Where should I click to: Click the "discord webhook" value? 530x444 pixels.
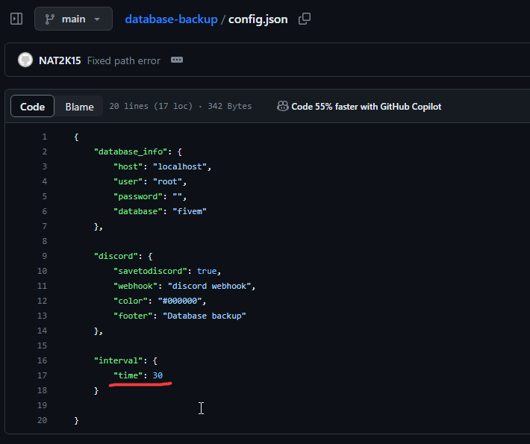209,286
